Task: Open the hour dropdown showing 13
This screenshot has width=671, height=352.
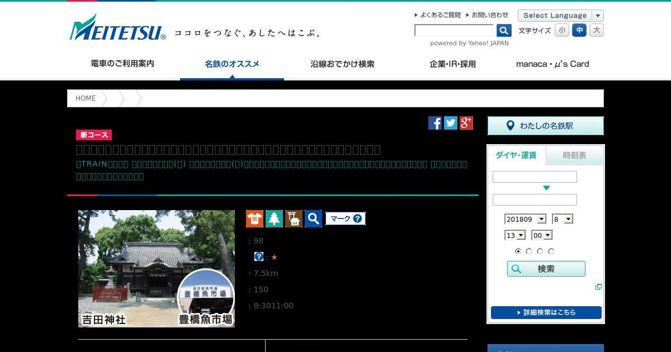Action: [x=514, y=235]
